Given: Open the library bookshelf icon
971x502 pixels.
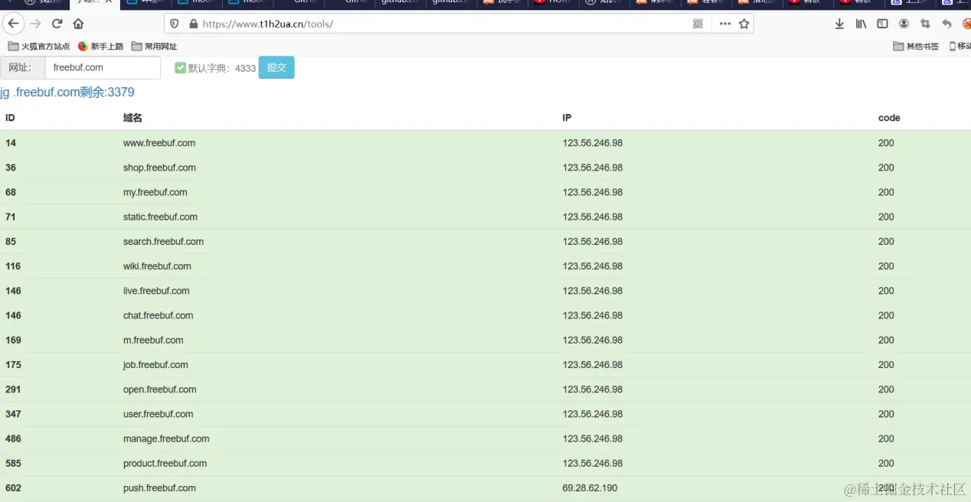Looking at the screenshot, I should click(861, 24).
